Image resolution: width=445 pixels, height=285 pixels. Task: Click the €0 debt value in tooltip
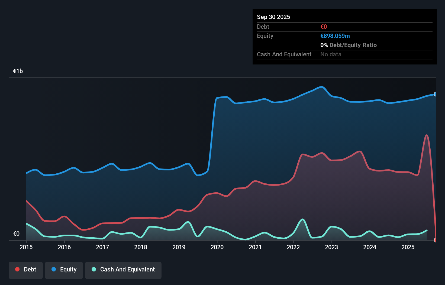[x=324, y=27]
